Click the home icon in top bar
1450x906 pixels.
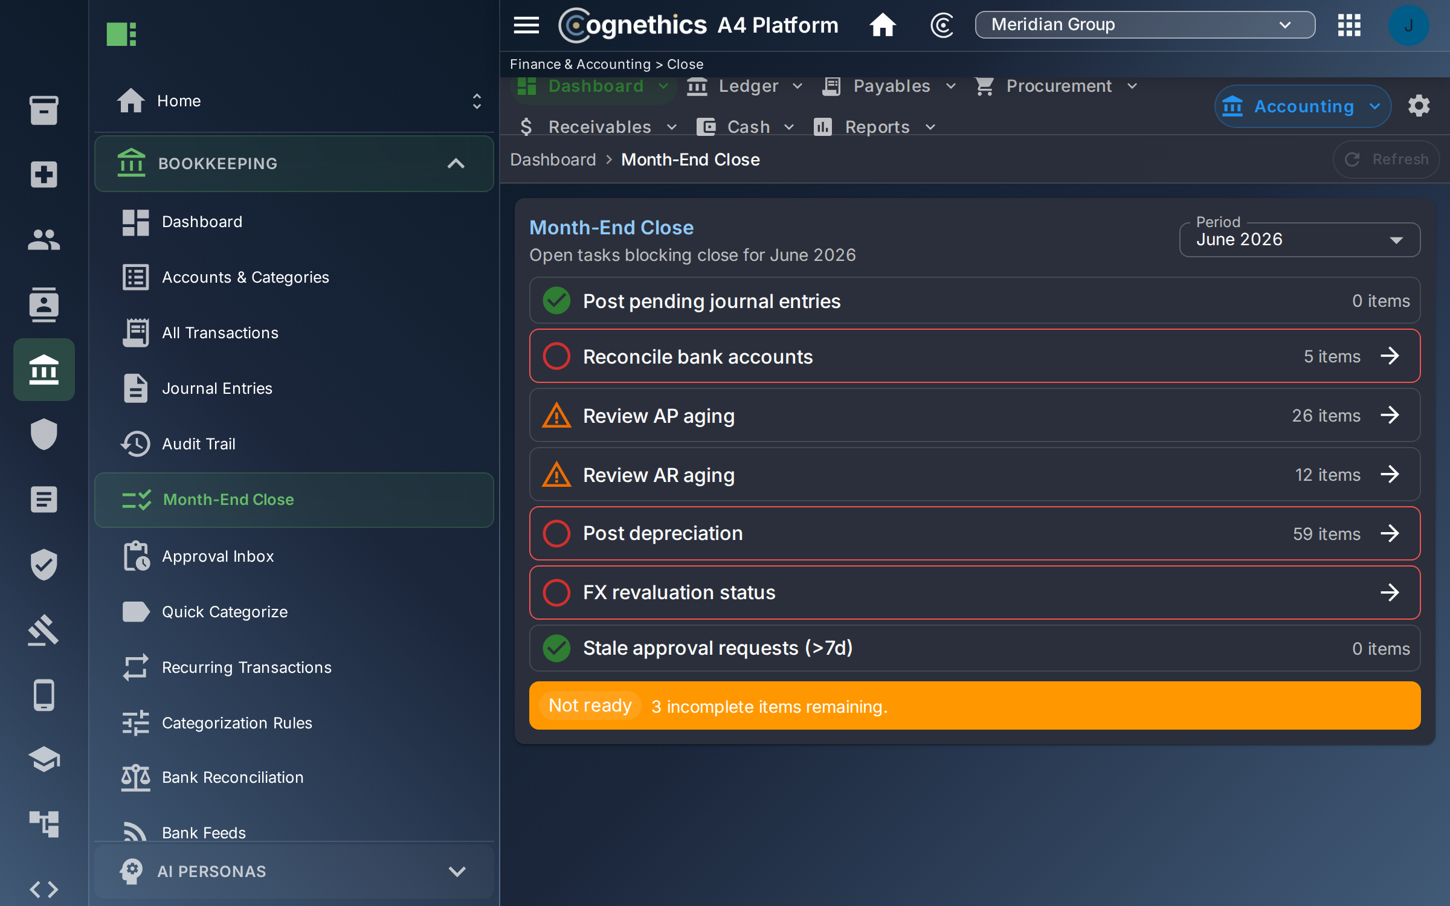click(x=883, y=25)
